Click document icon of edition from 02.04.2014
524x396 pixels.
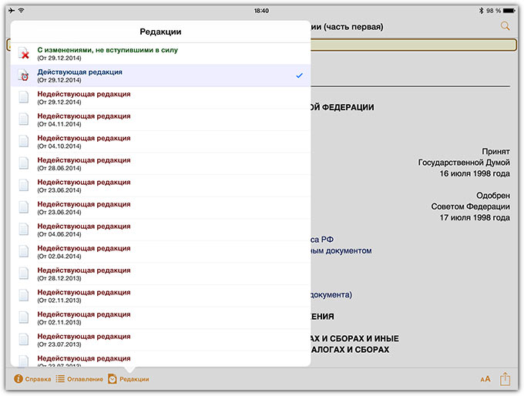pos(24,252)
